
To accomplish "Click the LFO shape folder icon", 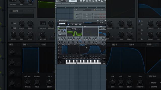I will 81,55.
